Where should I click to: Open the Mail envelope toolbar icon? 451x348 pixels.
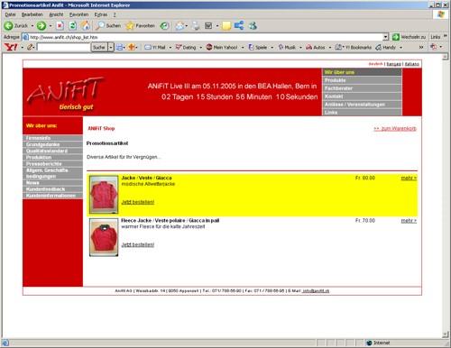pos(180,26)
